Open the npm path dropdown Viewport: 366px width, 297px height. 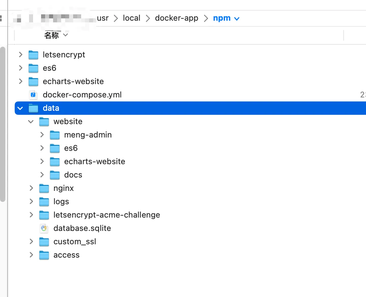coord(237,19)
